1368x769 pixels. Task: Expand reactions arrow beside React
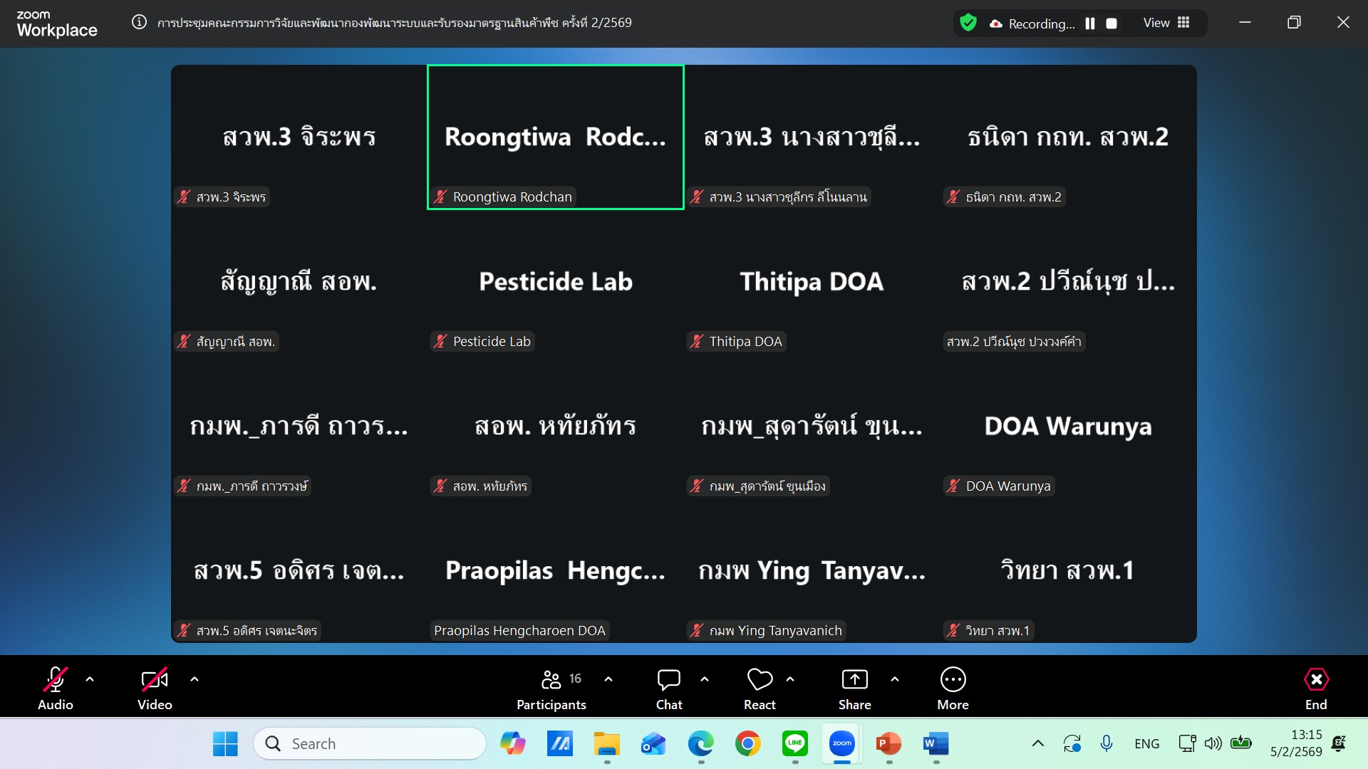(790, 679)
